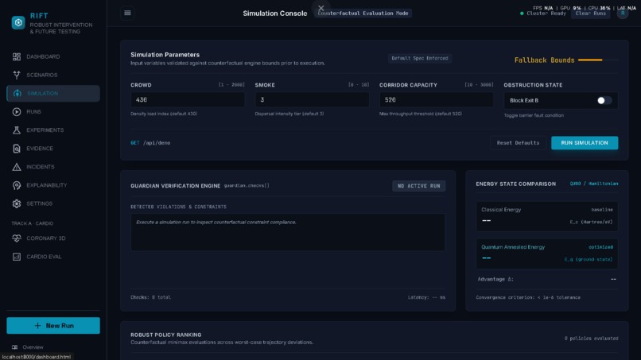This screenshot has height=360, width=641.
Task: Toggle the Block Exit B switch
Action: [x=604, y=100]
